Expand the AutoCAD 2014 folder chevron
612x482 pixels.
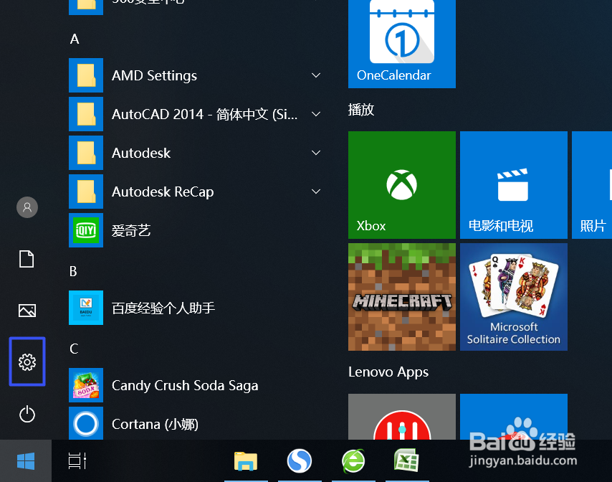coord(316,113)
